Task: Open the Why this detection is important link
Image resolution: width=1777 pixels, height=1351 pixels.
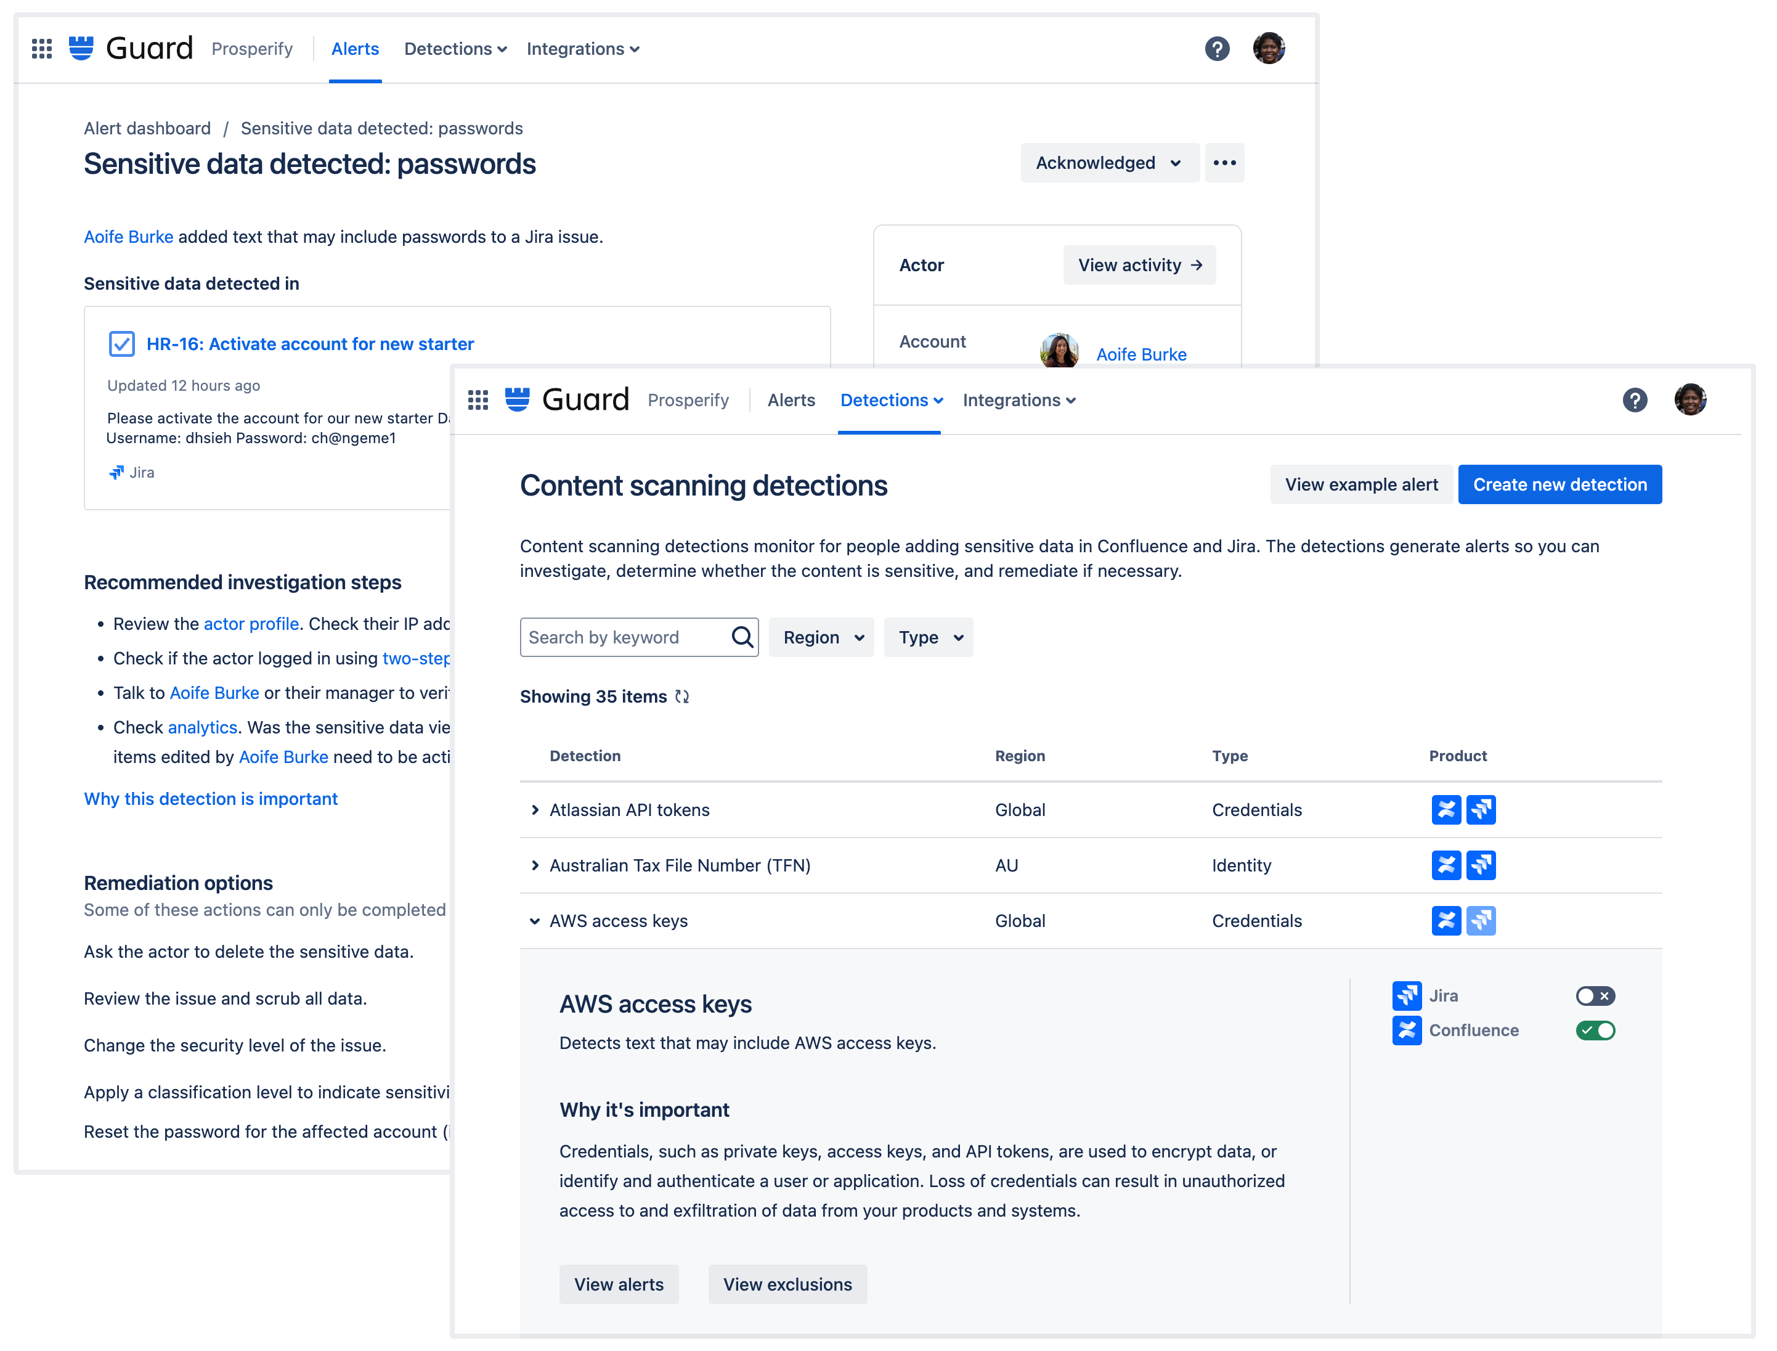Action: pyautogui.click(x=211, y=799)
